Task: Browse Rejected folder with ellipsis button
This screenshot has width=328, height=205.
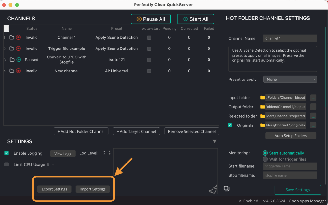Action: (313, 116)
